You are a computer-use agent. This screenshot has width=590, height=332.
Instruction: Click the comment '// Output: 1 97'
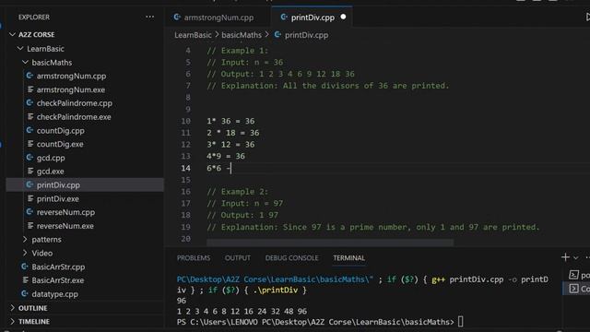242,215
